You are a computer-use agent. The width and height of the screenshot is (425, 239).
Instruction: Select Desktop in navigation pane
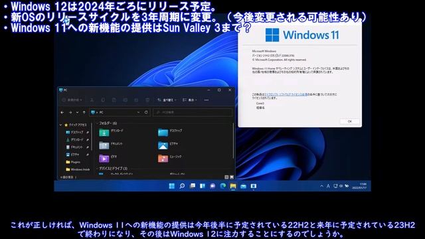(x=75, y=132)
